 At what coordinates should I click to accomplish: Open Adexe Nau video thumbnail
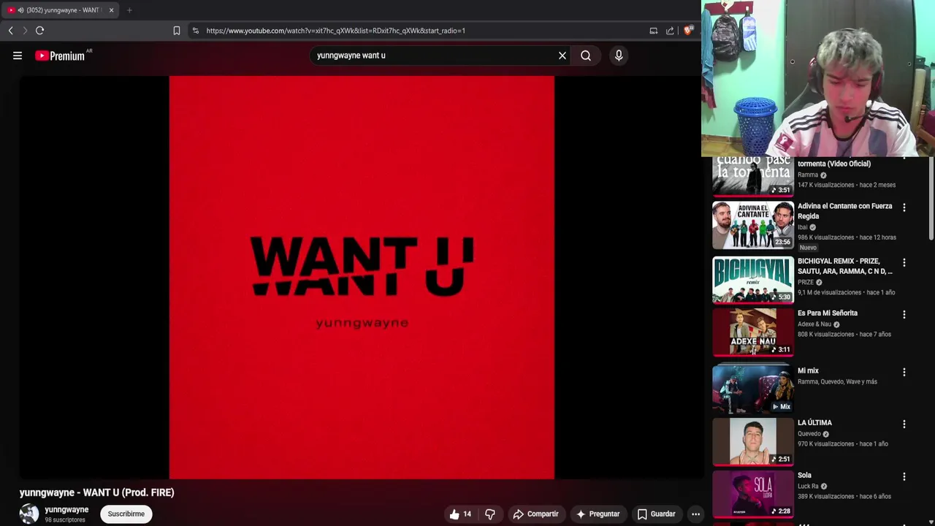pyautogui.click(x=753, y=332)
